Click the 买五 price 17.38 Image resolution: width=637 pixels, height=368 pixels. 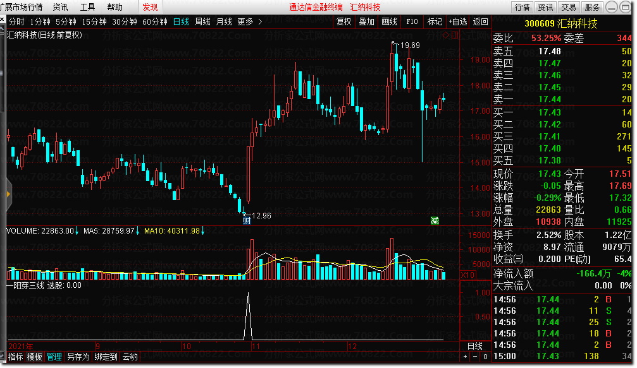pos(549,161)
